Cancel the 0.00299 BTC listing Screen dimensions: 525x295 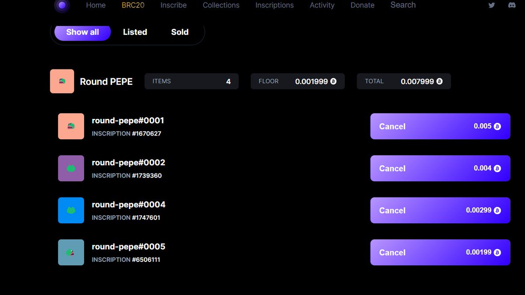pyautogui.click(x=440, y=210)
